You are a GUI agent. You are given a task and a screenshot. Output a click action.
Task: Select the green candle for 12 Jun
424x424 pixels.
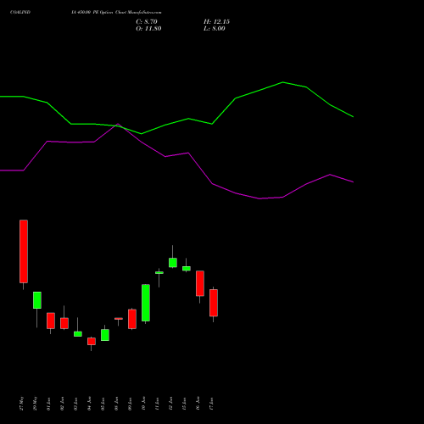click(173, 263)
